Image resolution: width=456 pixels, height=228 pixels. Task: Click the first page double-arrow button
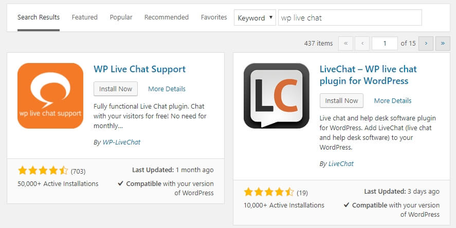click(x=346, y=44)
